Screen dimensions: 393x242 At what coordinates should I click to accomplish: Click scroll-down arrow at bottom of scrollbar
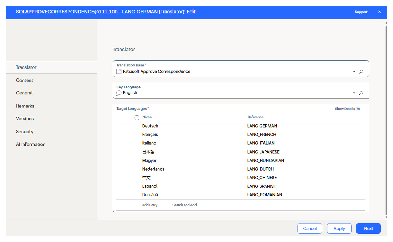pos(386,218)
